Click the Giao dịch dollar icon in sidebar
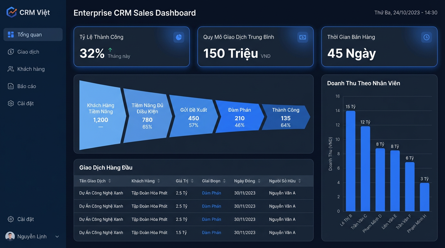Screen dimensions: 445x248 coord(11,52)
